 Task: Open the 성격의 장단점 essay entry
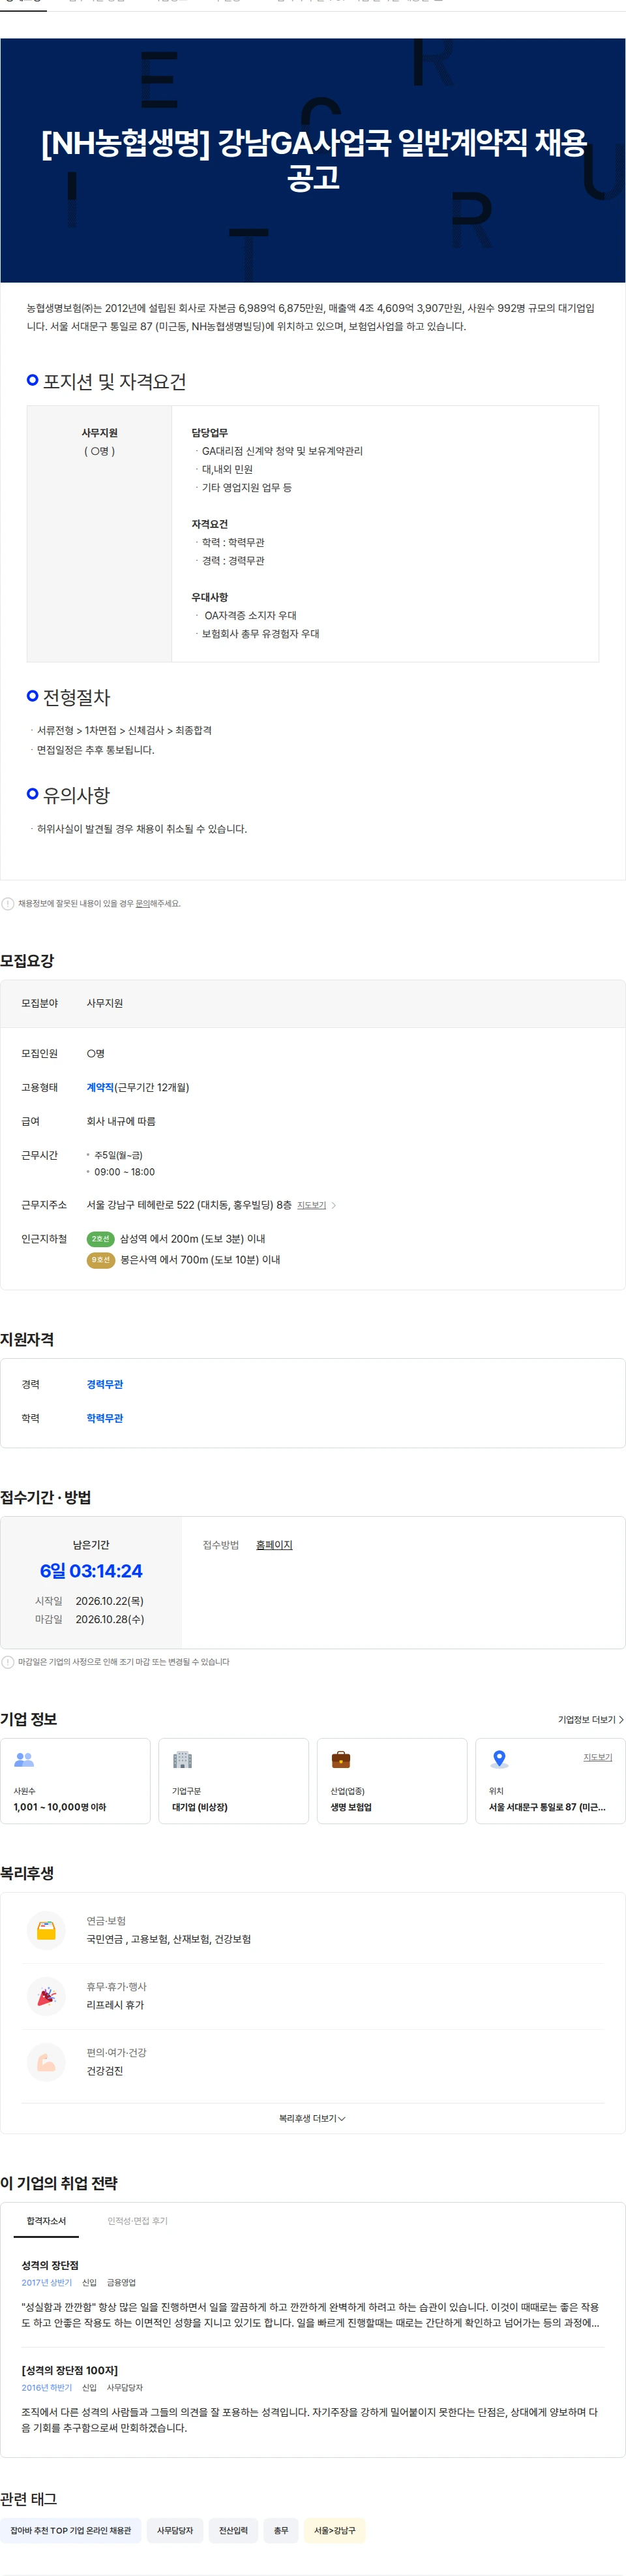[x=312, y=2293]
